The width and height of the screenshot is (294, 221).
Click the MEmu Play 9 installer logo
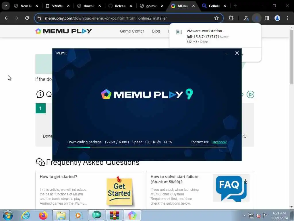click(x=147, y=94)
